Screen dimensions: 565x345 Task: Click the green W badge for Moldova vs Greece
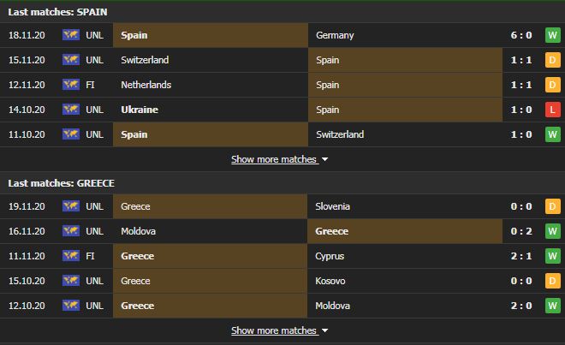point(552,231)
